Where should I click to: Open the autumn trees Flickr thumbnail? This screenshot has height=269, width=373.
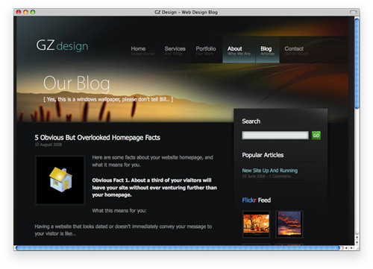(x=256, y=224)
